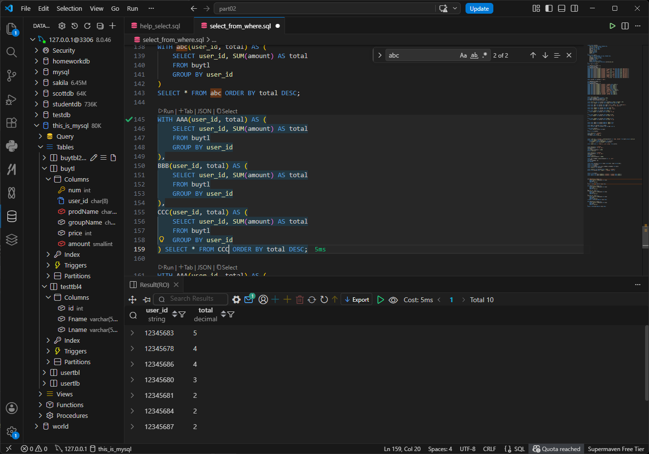Click Run code lens above line 145

pyautogui.click(x=166, y=111)
